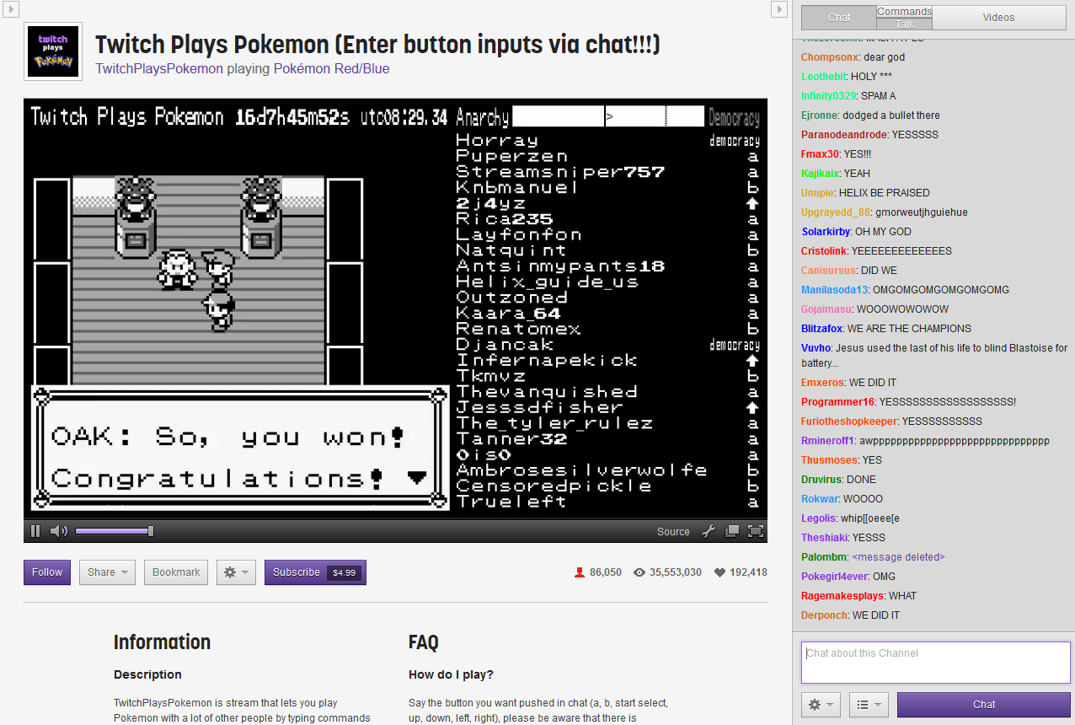The height and width of the screenshot is (725, 1075).
Task: Open the chat viewer list menu
Action: point(869,705)
